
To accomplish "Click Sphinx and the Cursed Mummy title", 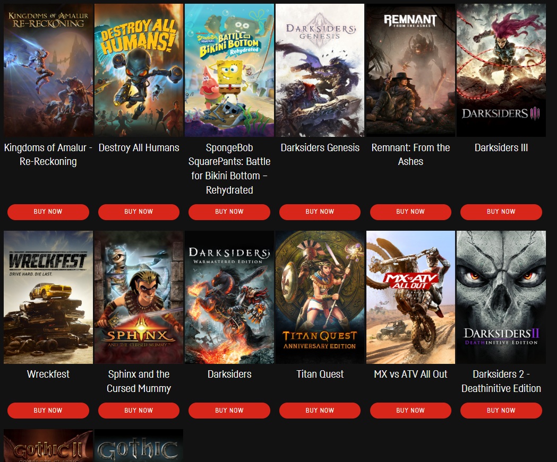I will coord(139,381).
